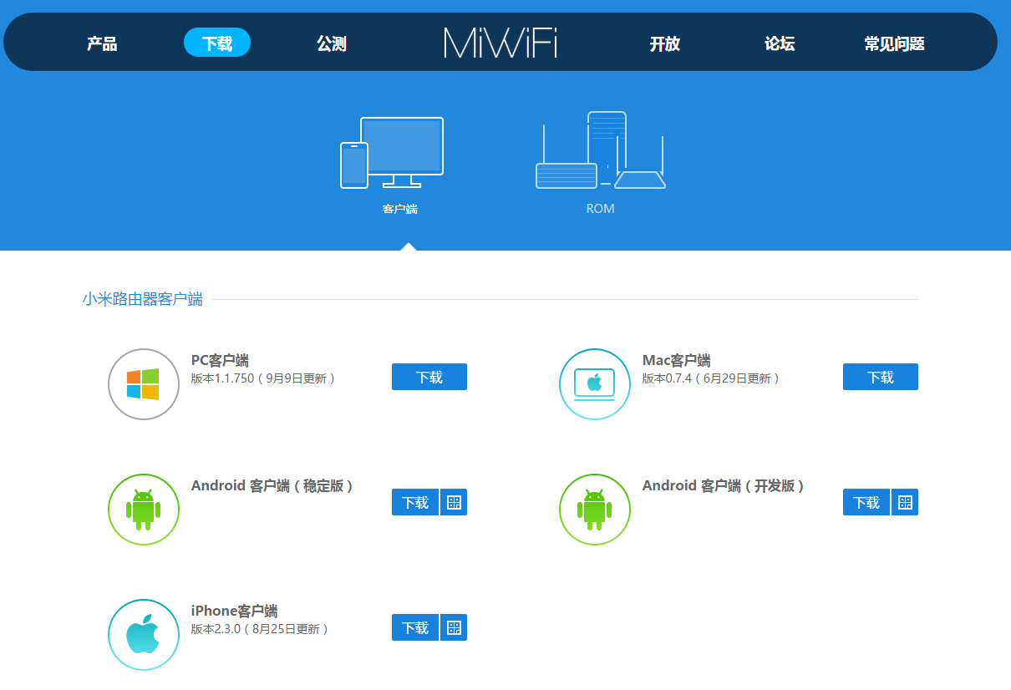This screenshot has height=690, width=1011.
Task: Download the PC客户端
Action: pyautogui.click(x=429, y=377)
